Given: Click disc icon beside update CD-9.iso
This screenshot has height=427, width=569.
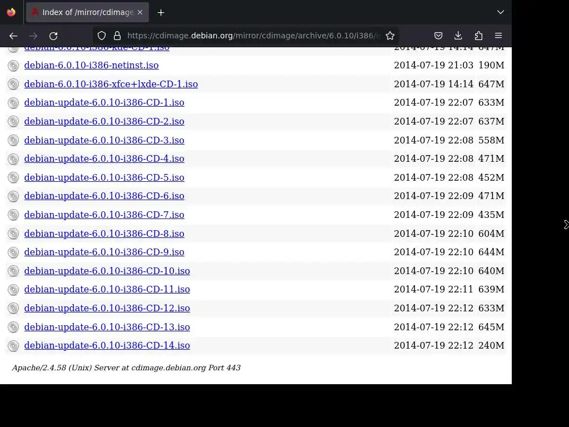Looking at the screenshot, I should point(13,252).
